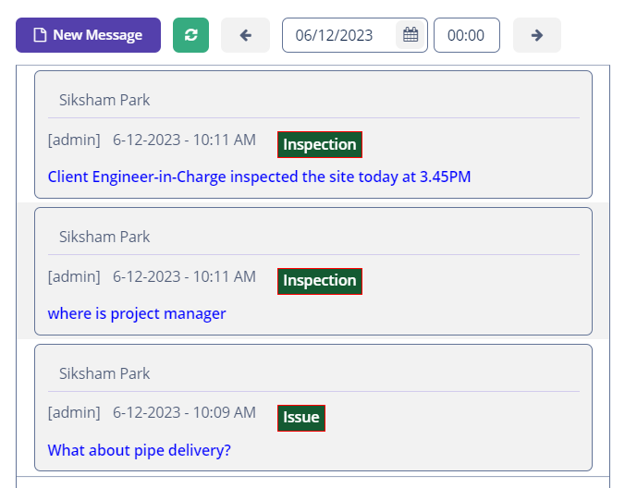Click the New Message button
625x488 pixels.
(88, 35)
